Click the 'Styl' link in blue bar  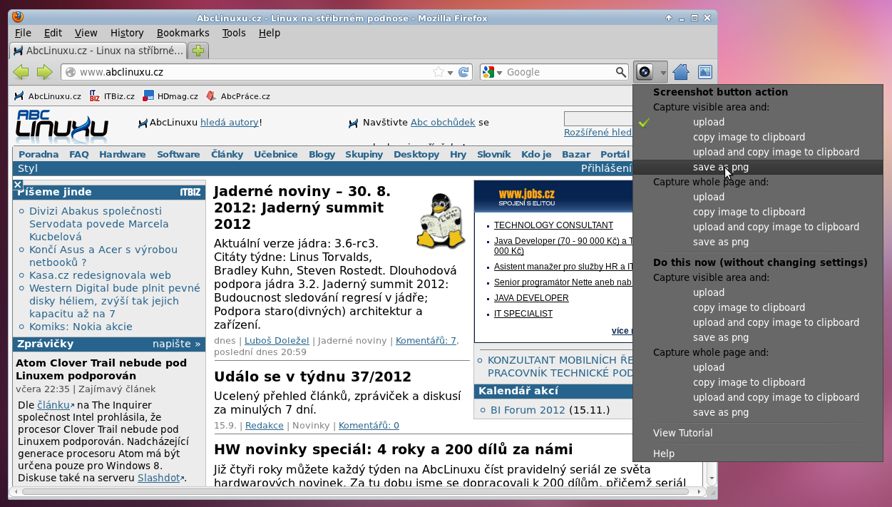[28, 168]
